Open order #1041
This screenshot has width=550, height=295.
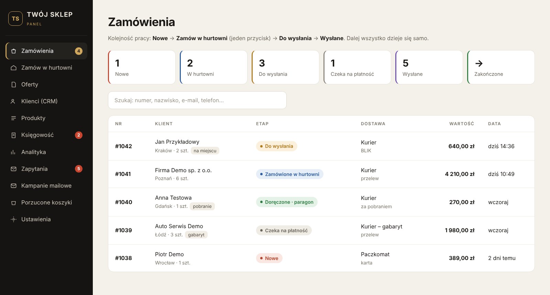tap(321, 174)
